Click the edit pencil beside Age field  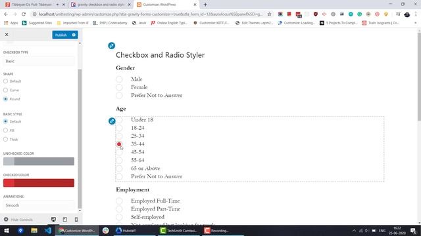point(112,121)
